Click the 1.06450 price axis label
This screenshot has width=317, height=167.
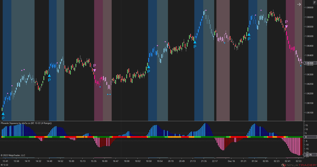tap(309, 46)
